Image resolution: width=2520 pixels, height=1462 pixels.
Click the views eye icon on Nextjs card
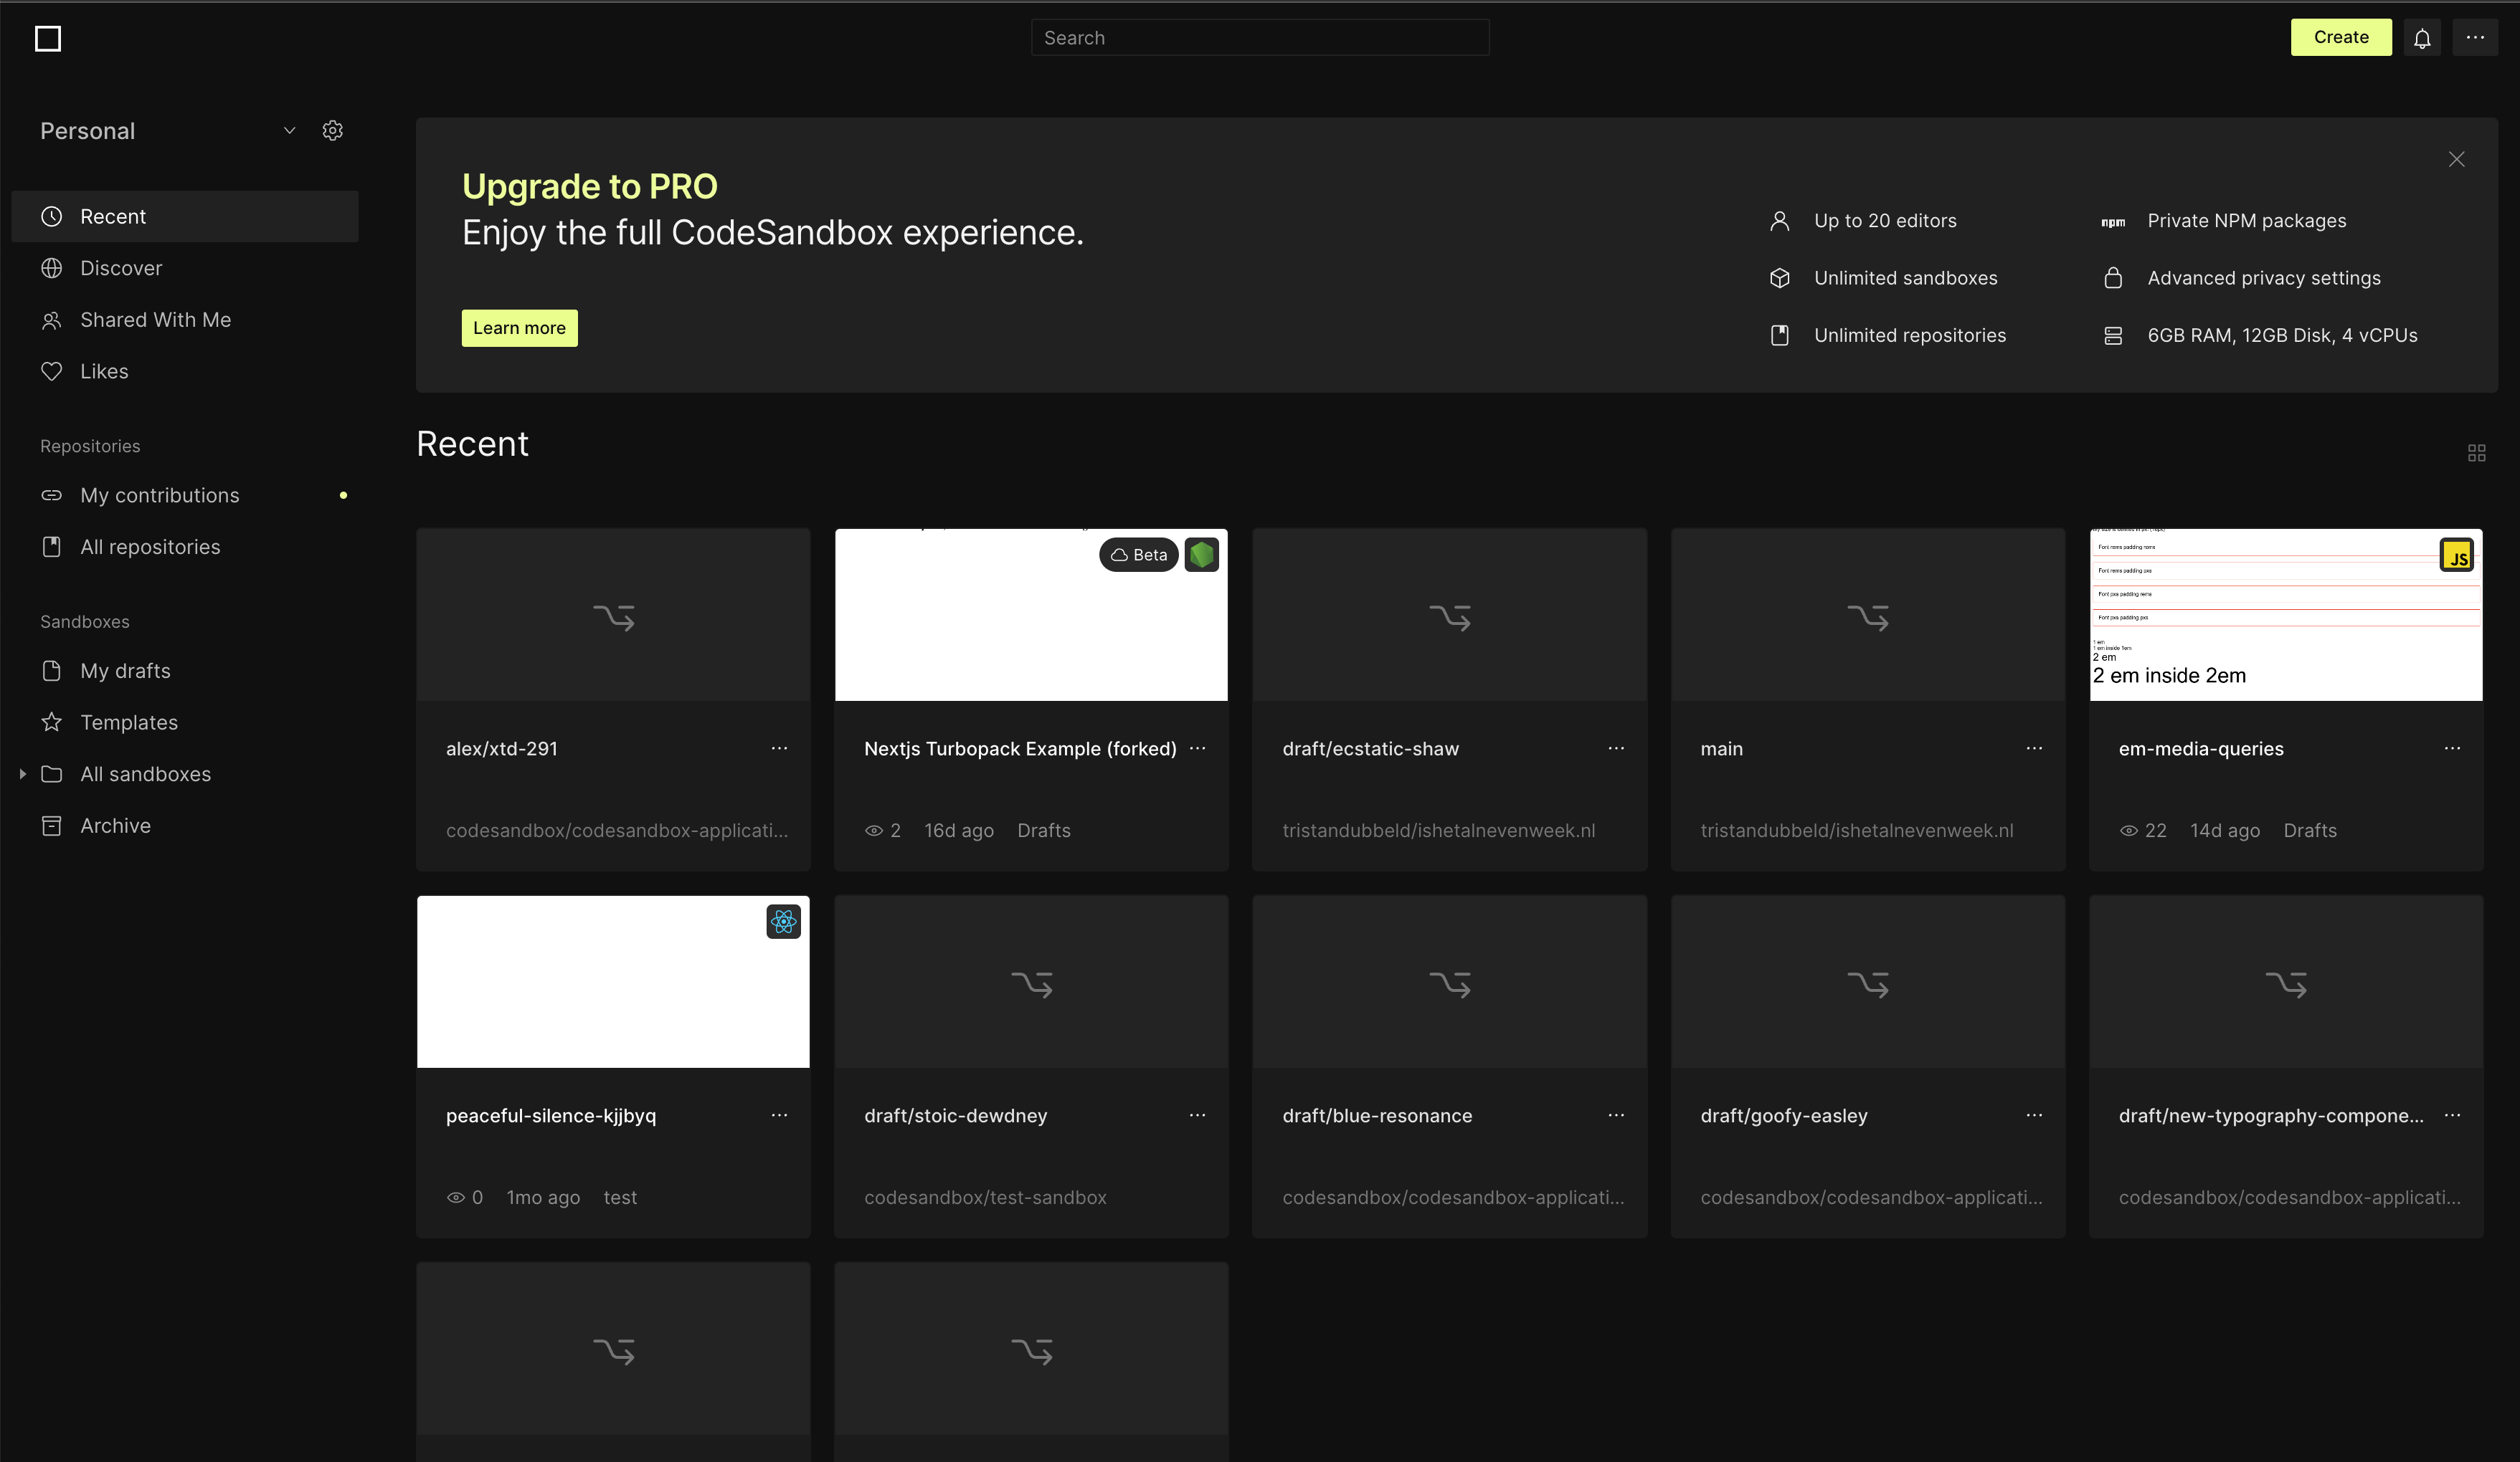(x=874, y=831)
